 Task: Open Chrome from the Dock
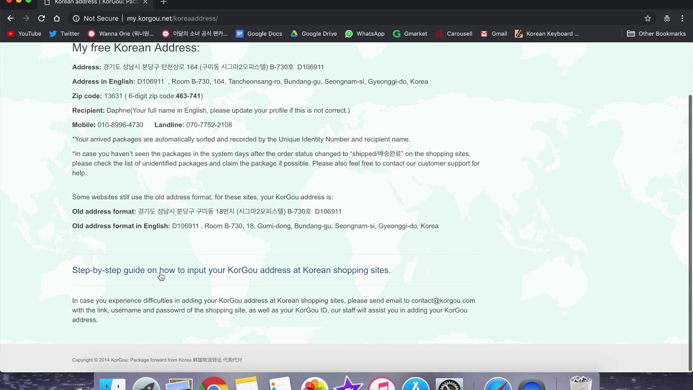(213, 383)
